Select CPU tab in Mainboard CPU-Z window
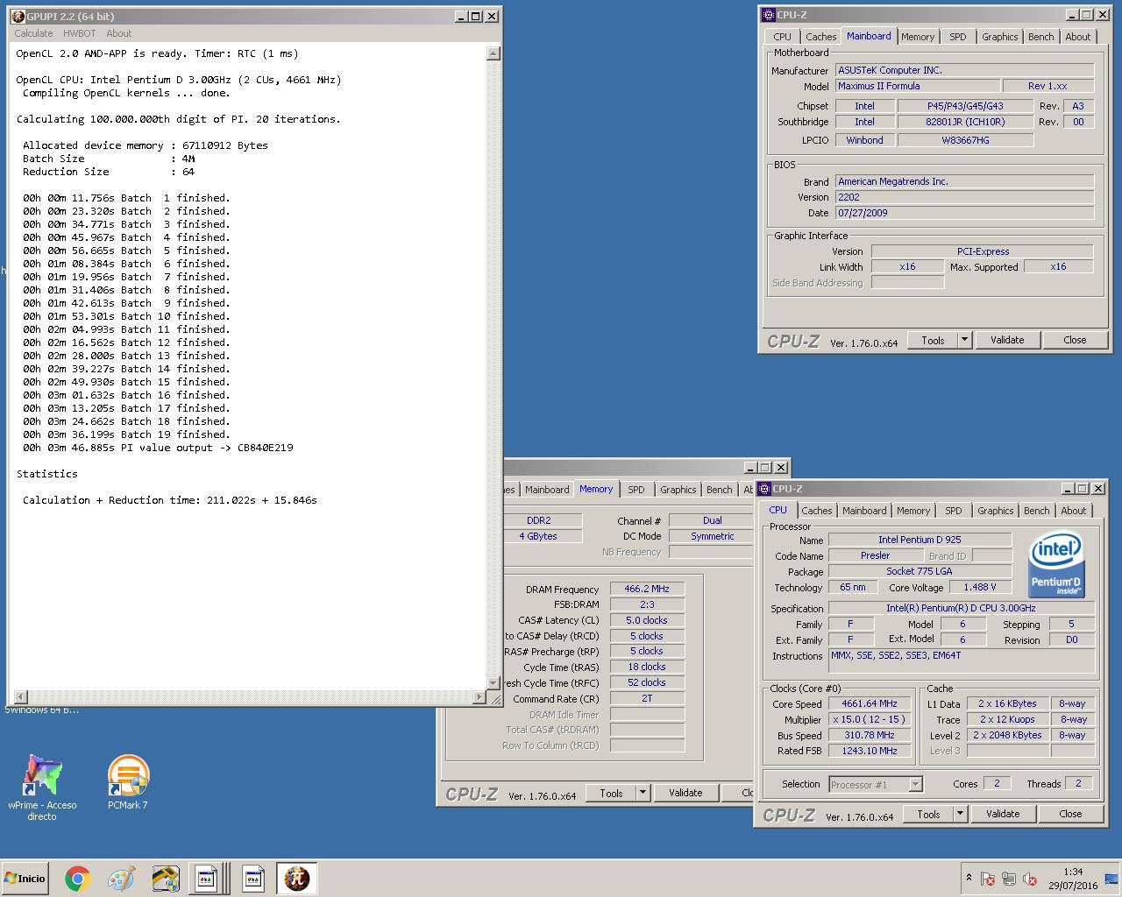This screenshot has width=1122, height=897. click(x=782, y=37)
